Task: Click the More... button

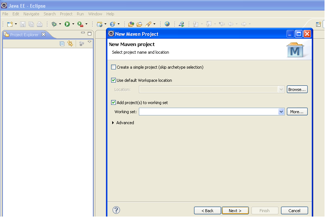Action: click(x=297, y=112)
